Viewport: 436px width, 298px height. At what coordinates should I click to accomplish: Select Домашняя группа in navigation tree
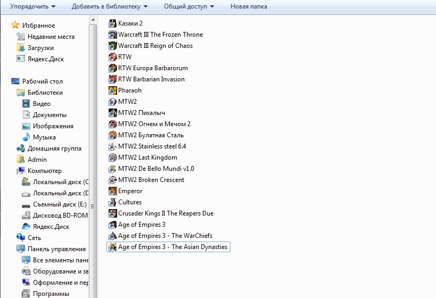[x=54, y=148]
